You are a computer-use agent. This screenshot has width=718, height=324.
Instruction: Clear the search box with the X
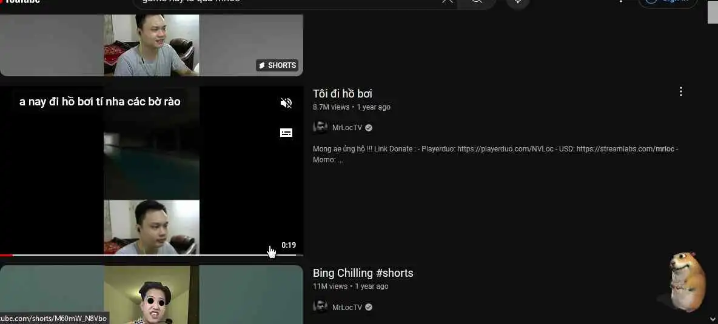447,1
